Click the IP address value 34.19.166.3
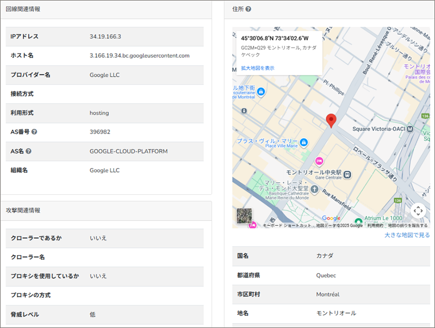This screenshot has height=328, width=435. [x=105, y=36]
